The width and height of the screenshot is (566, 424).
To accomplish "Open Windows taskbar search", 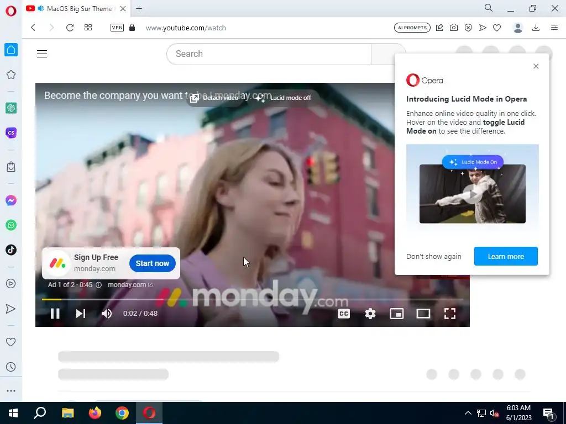I will [x=40, y=413].
